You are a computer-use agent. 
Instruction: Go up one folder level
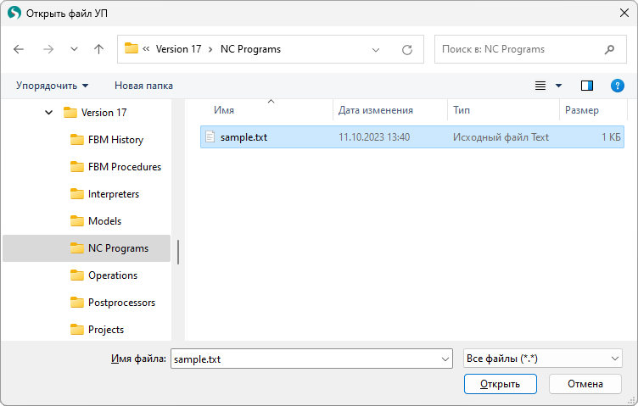[x=98, y=49]
